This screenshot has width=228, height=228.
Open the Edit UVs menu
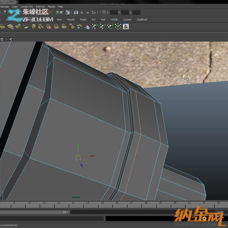40,6
